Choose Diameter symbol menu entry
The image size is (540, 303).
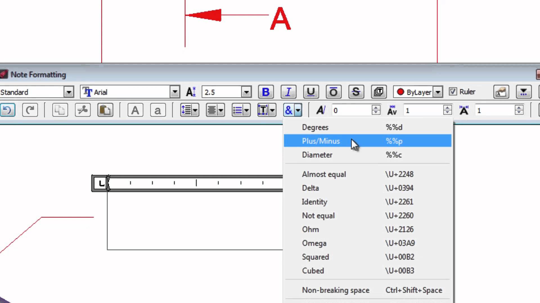tap(317, 155)
